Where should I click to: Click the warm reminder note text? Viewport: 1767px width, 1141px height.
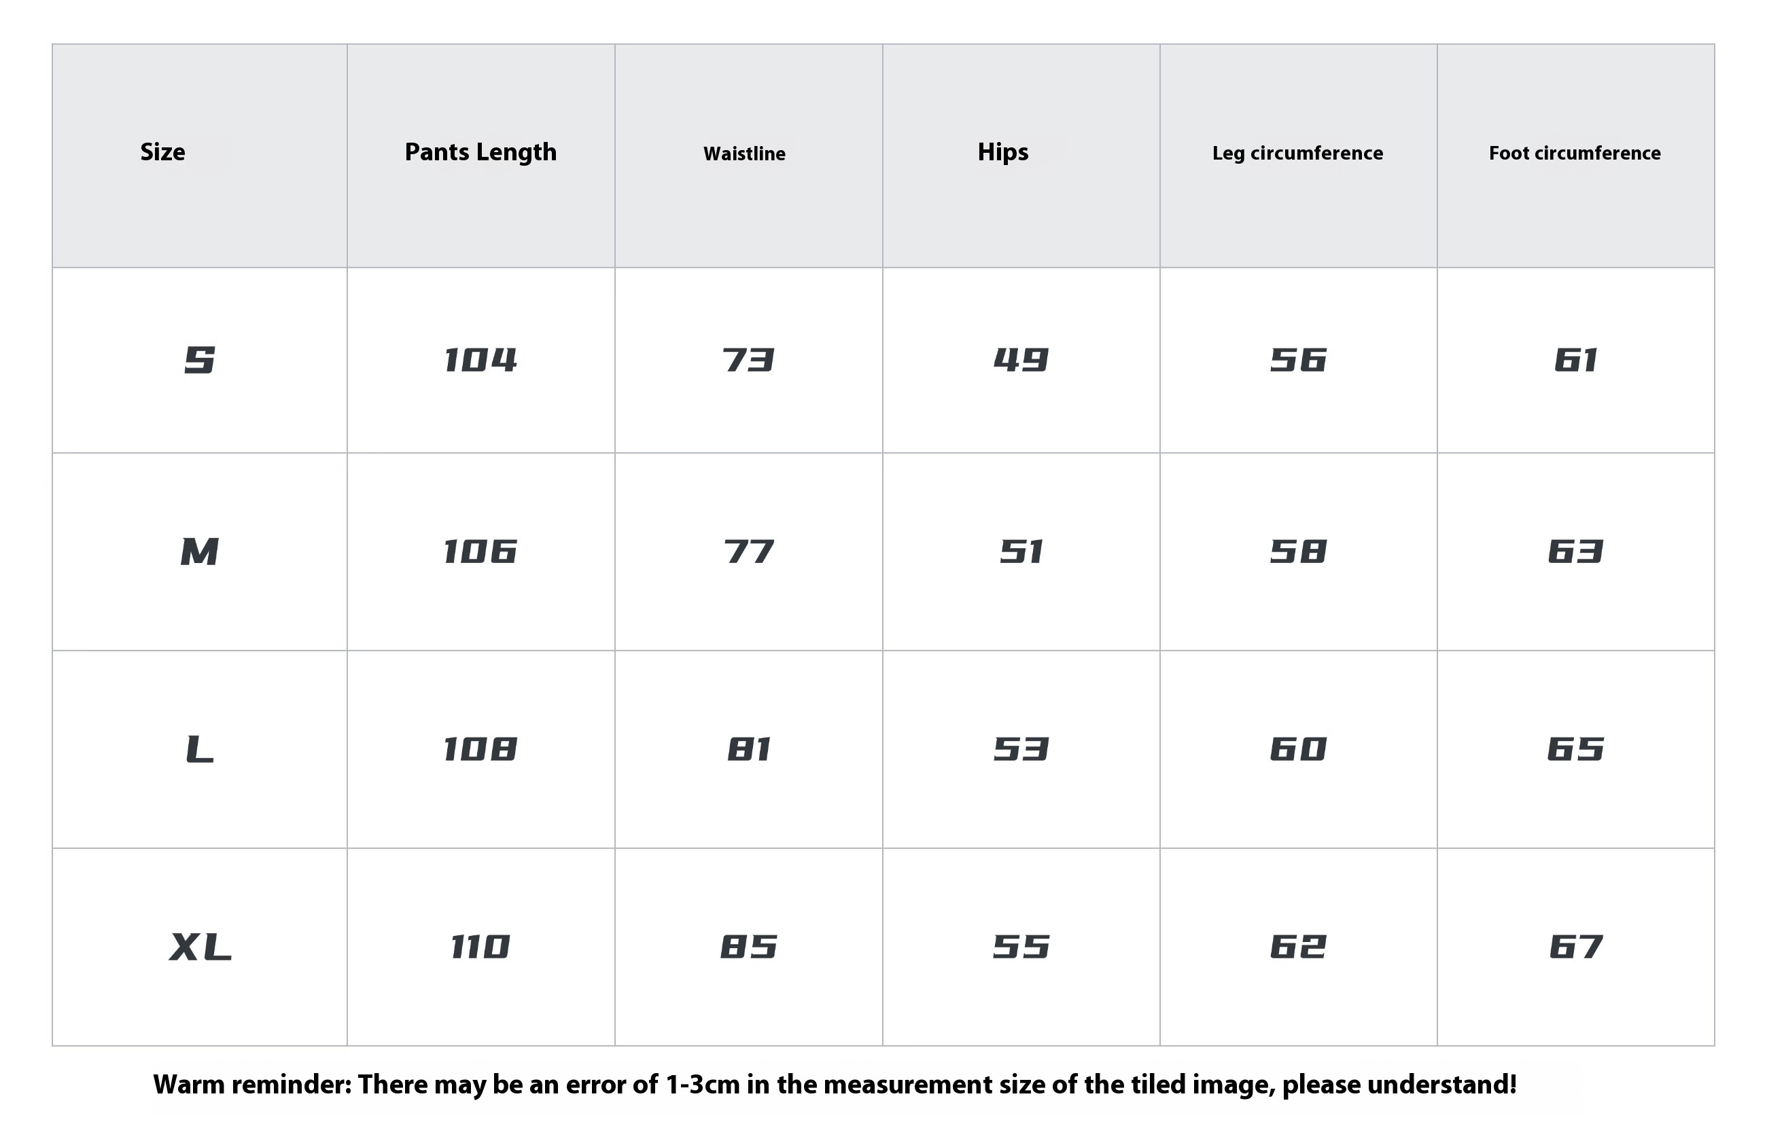(x=835, y=1085)
